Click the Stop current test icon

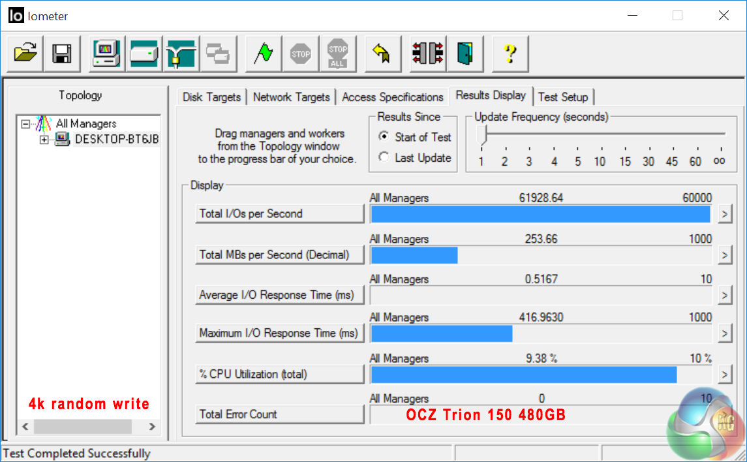pos(301,54)
